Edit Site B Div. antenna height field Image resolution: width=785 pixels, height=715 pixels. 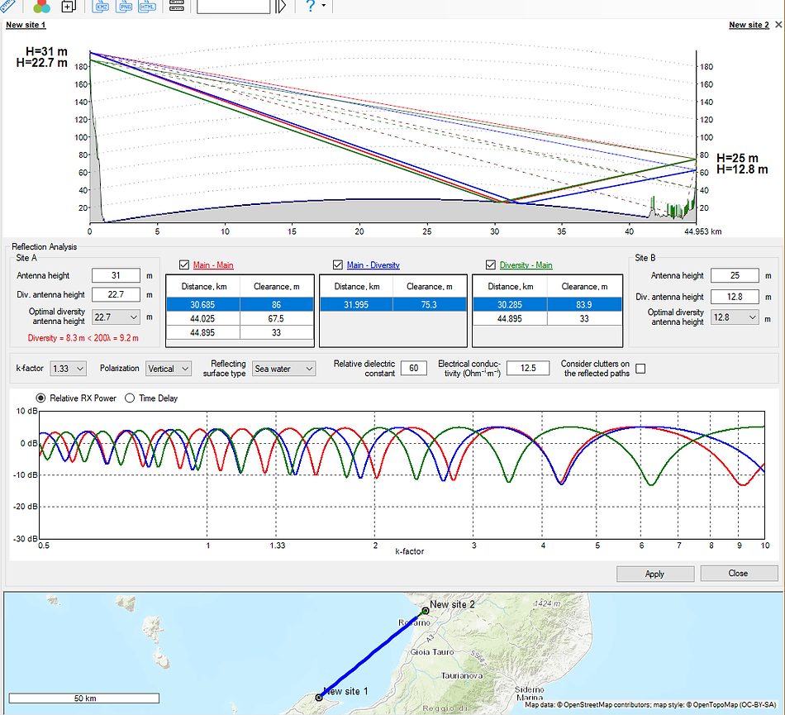coord(735,297)
